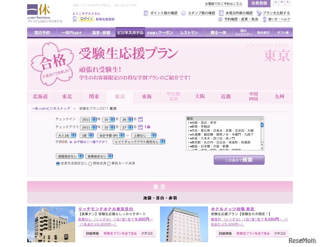Click the stamp count smiley icon
The width and height of the screenshot is (320, 247).
(x=183, y=13)
